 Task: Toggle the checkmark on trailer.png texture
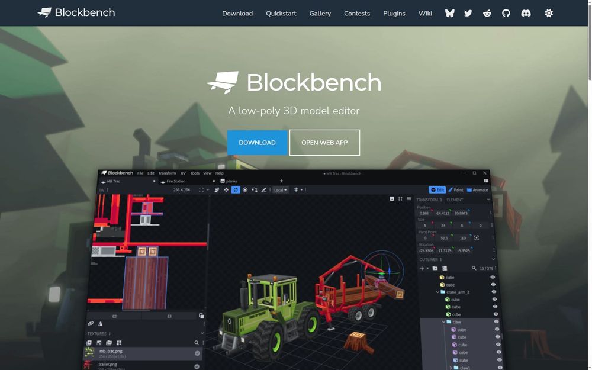pos(197,366)
